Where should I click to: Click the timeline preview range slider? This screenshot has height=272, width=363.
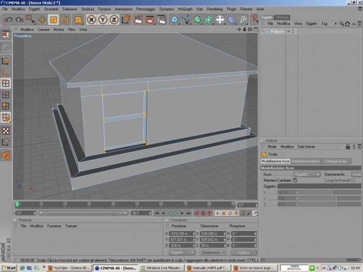[x=83, y=213]
